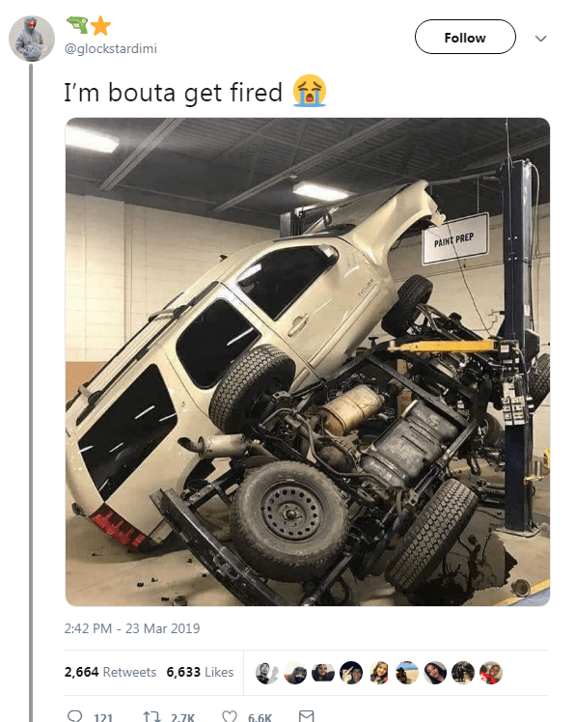Open the first liker's avatar
Image resolution: width=575 pixels, height=722 pixels.
pyautogui.click(x=267, y=673)
